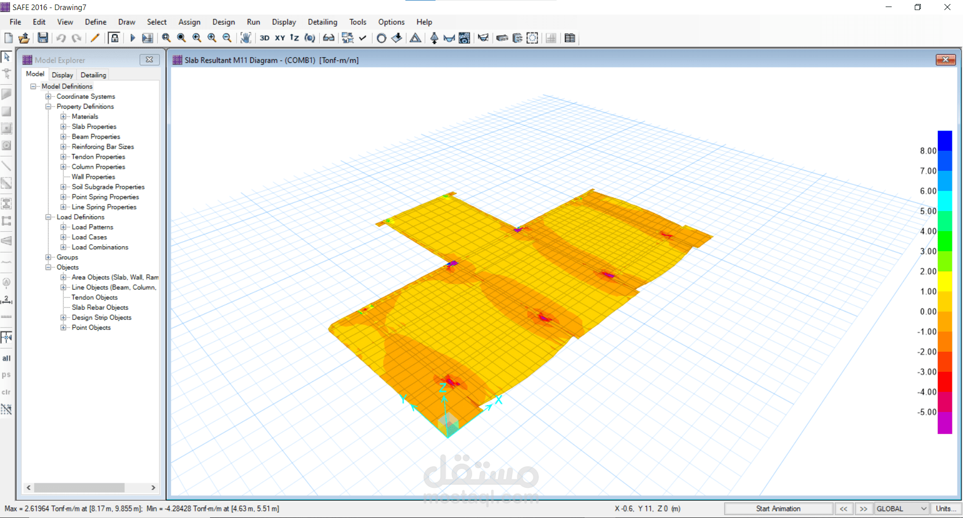Expand the Materials tree node
Screen dimensions: 963x518
pyautogui.click(x=64, y=117)
